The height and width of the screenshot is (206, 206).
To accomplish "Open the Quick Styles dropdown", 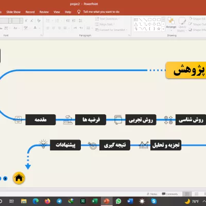I will (x=182, y=24).
